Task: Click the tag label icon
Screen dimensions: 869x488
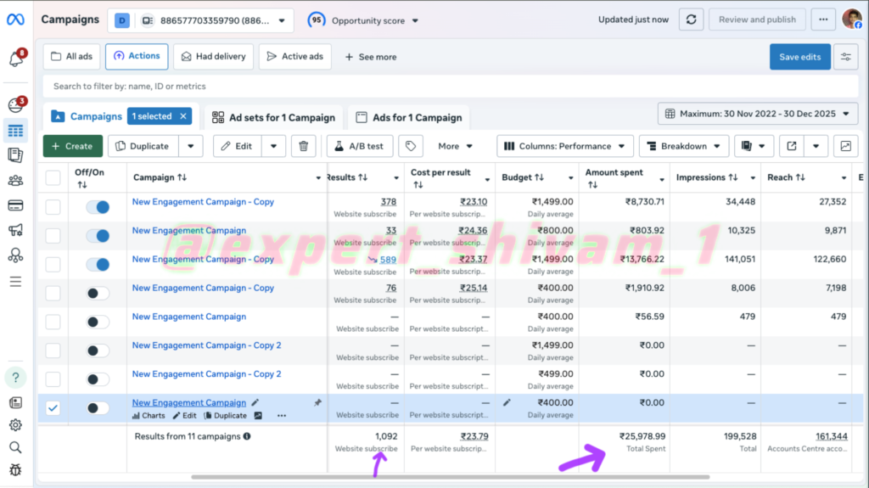Action: click(410, 146)
